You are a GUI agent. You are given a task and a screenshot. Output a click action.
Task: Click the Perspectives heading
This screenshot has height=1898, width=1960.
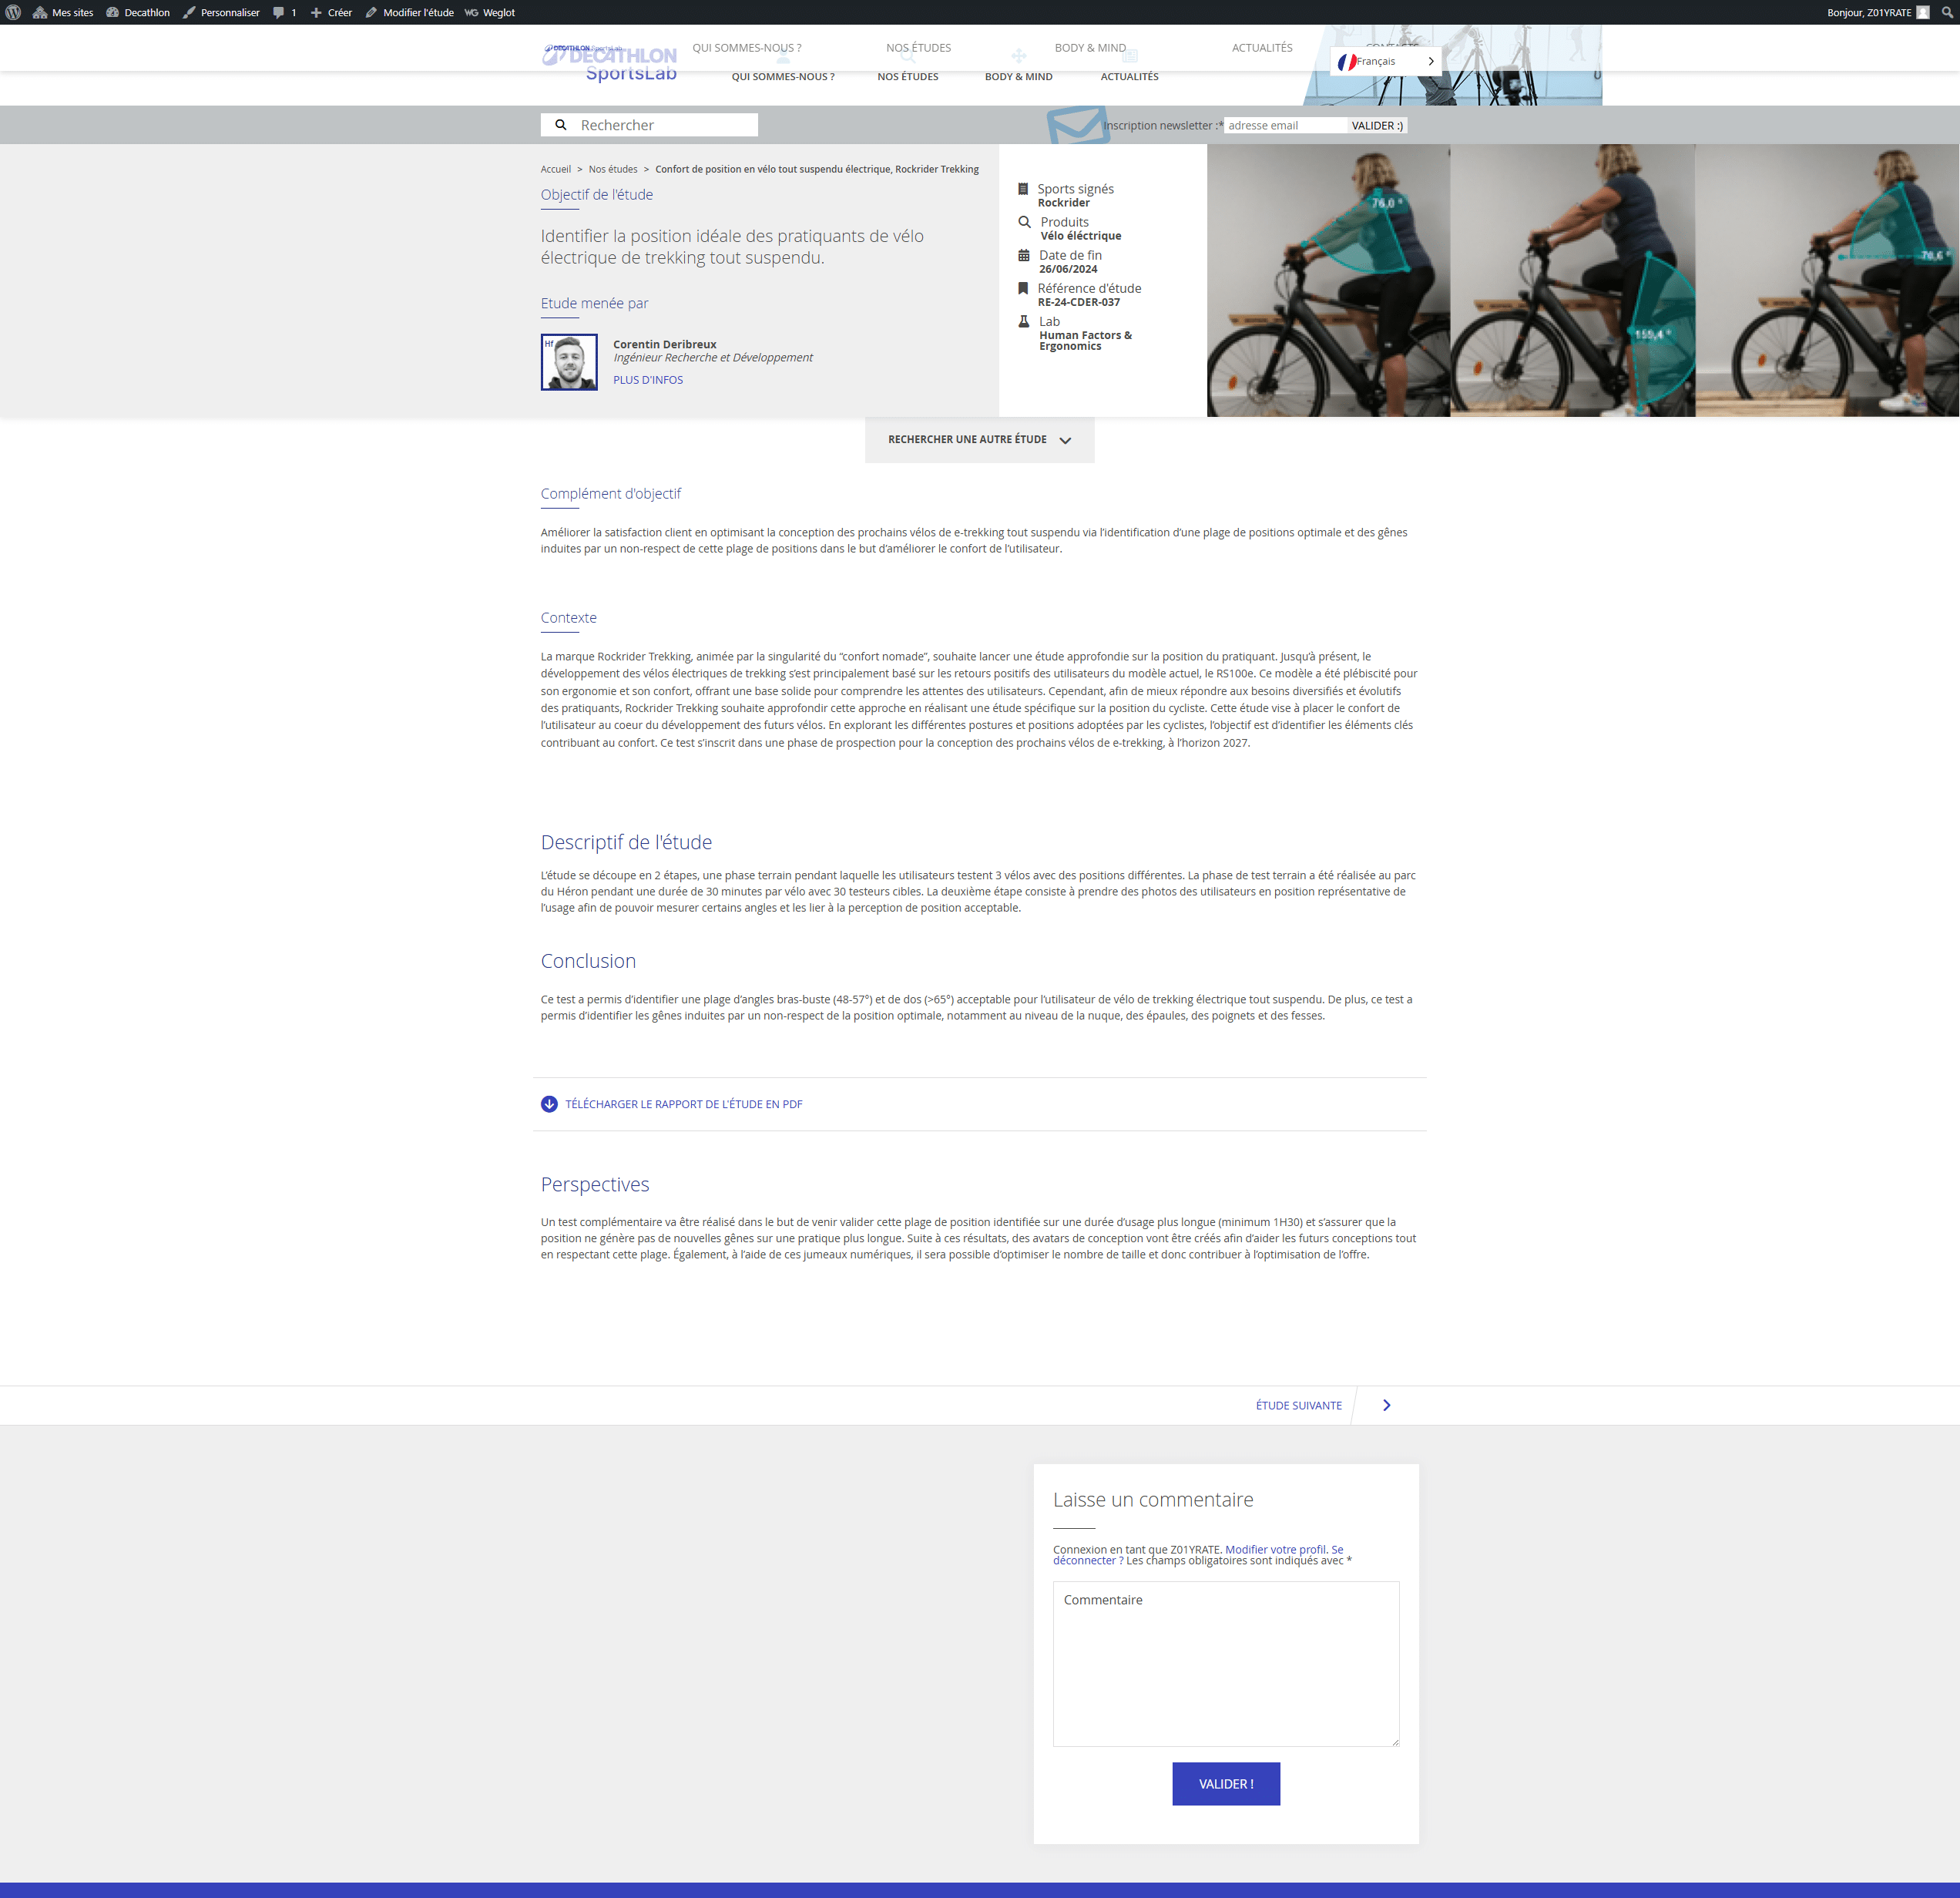point(595,1184)
